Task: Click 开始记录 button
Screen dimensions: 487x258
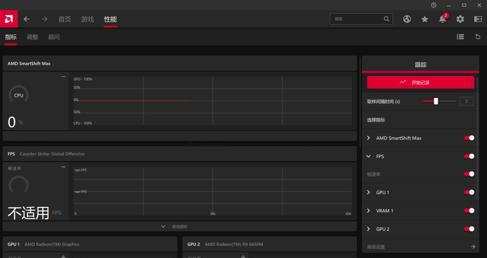Action: tap(421, 82)
